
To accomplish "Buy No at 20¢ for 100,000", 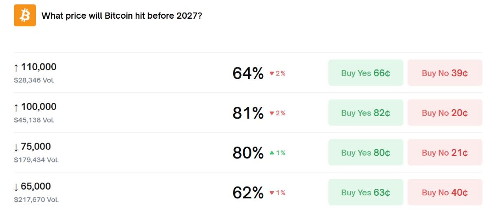I will coord(445,113).
